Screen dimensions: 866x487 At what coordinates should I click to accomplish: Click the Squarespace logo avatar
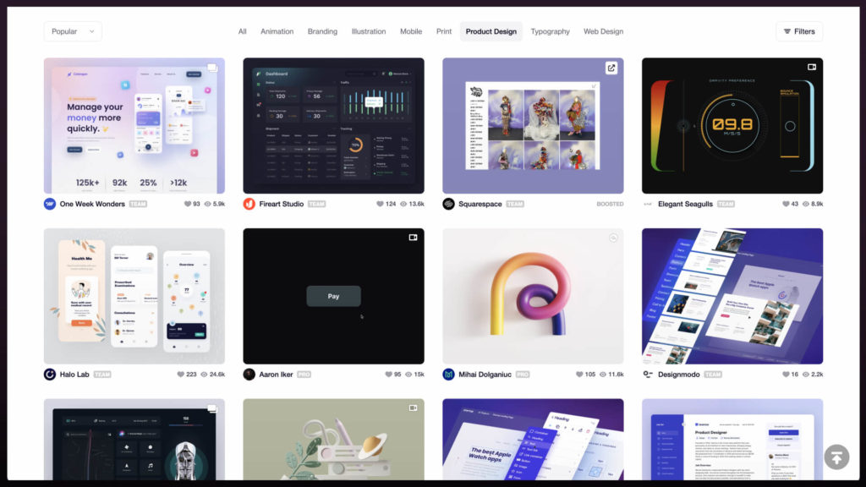pos(448,204)
